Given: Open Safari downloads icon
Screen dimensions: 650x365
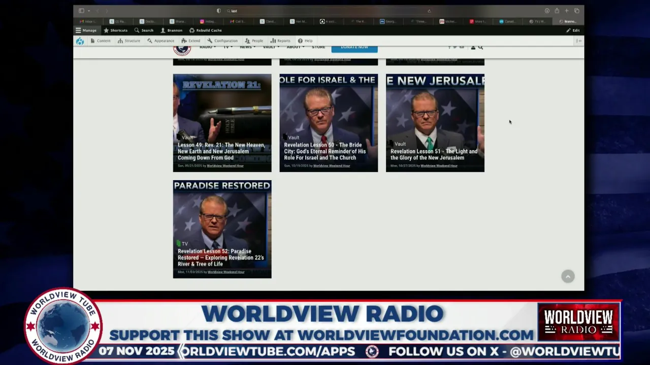Looking at the screenshot, I should tap(547, 11).
